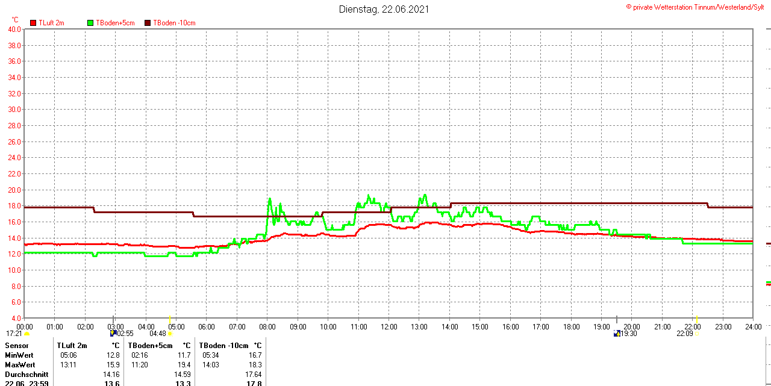Click the red TLuft 2m legend swatch
Viewport: 771px width, 386px height.
point(33,23)
